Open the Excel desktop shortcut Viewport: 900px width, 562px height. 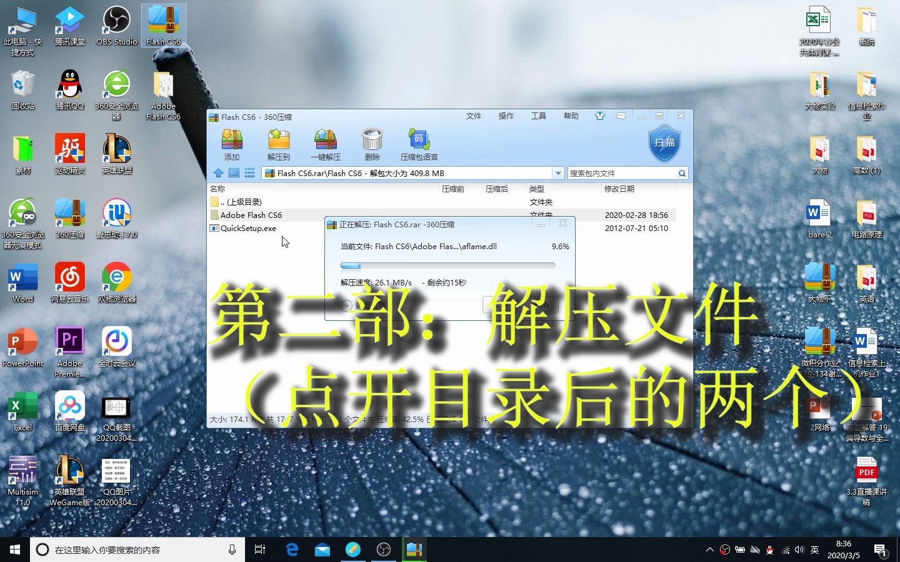pos(23,412)
